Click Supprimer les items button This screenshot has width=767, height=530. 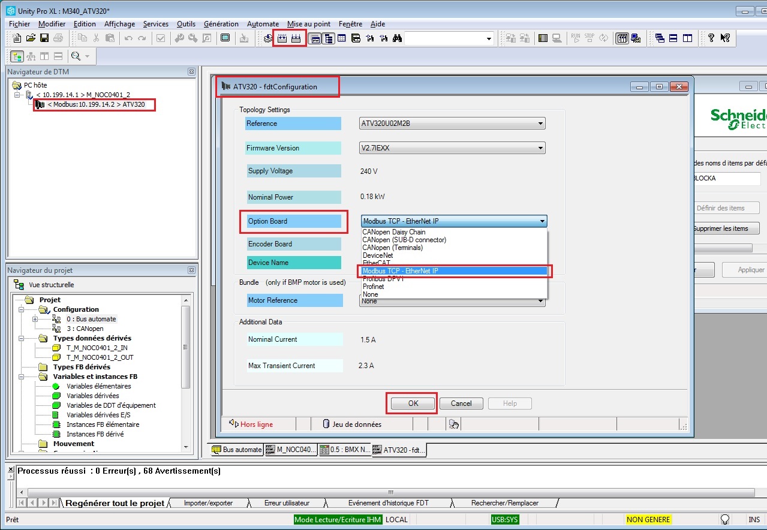tap(720, 228)
